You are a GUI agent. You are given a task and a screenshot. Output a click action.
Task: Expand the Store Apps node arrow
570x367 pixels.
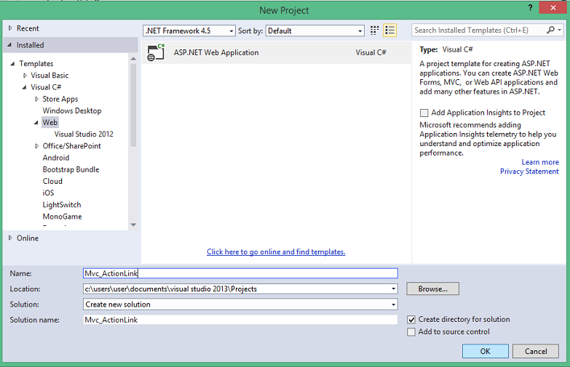click(x=36, y=99)
